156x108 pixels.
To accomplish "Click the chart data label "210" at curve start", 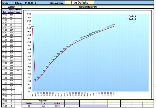I will [32, 26].
